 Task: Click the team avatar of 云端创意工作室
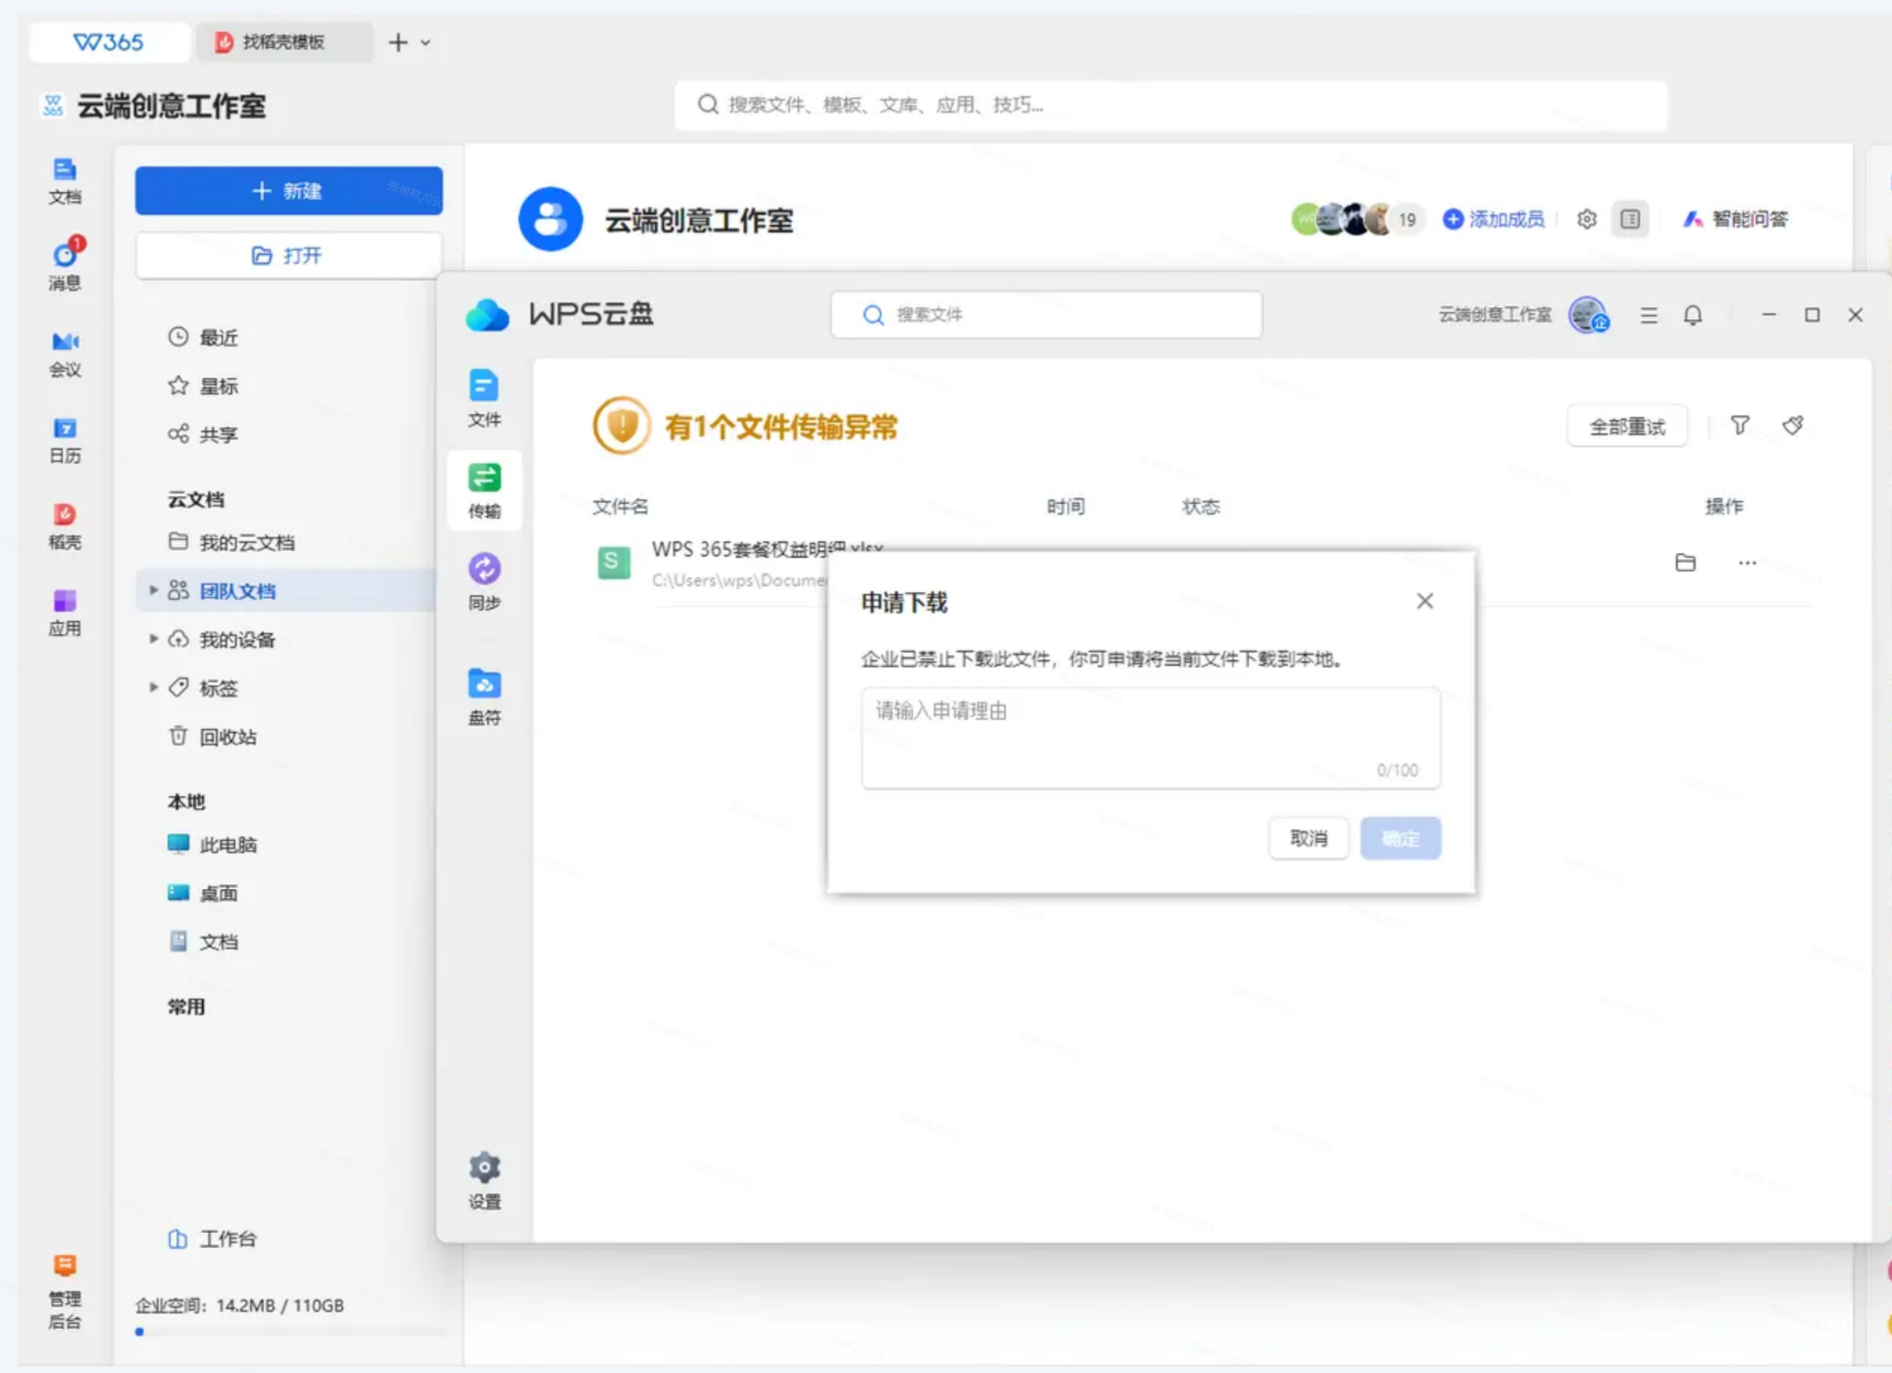pyautogui.click(x=551, y=219)
